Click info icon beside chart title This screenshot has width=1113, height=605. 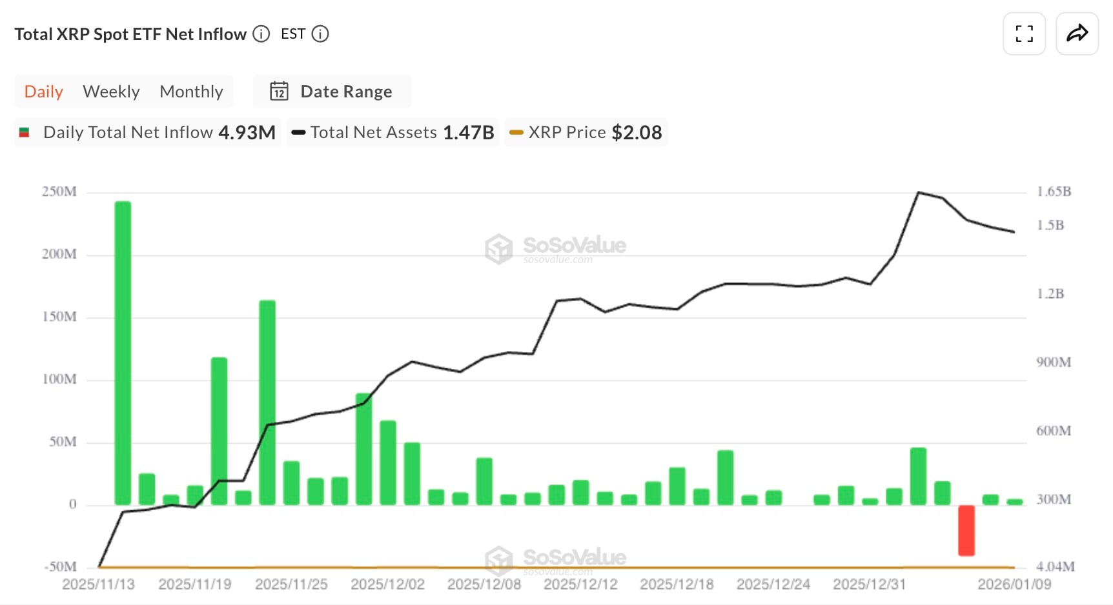[x=261, y=34]
